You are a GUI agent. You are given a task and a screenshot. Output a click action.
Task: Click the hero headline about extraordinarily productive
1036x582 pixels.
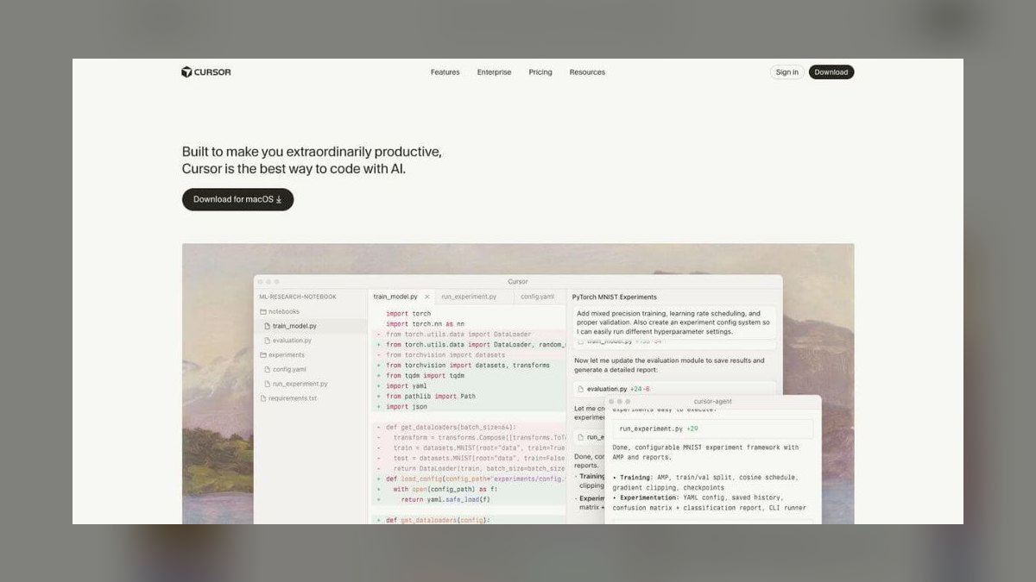pos(312,160)
